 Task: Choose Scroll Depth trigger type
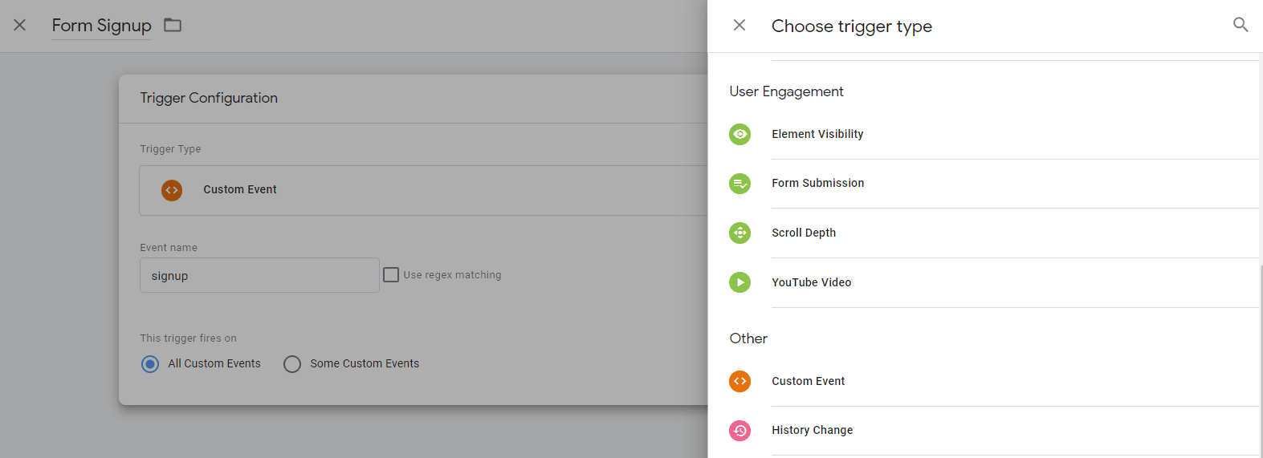tap(804, 233)
